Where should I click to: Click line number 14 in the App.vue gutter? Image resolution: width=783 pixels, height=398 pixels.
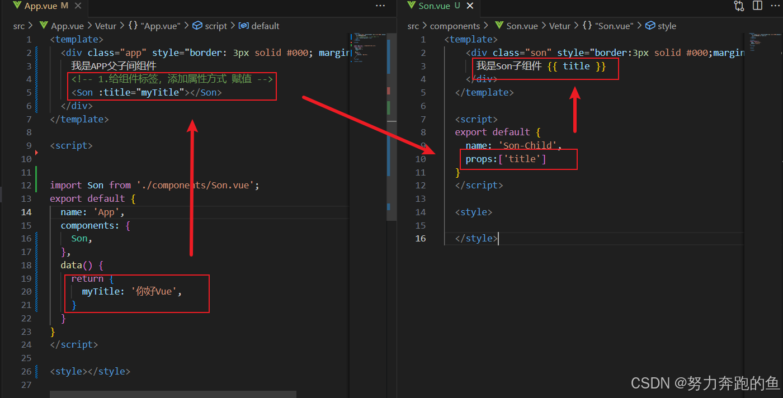pyautogui.click(x=26, y=212)
